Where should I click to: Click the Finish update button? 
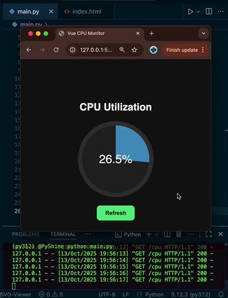pos(182,50)
